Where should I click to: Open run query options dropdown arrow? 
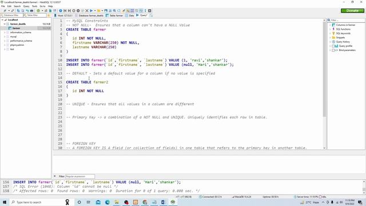pos(95,10)
